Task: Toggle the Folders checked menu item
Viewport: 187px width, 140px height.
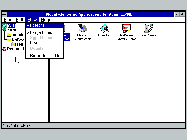Action: (x=44, y=25)
